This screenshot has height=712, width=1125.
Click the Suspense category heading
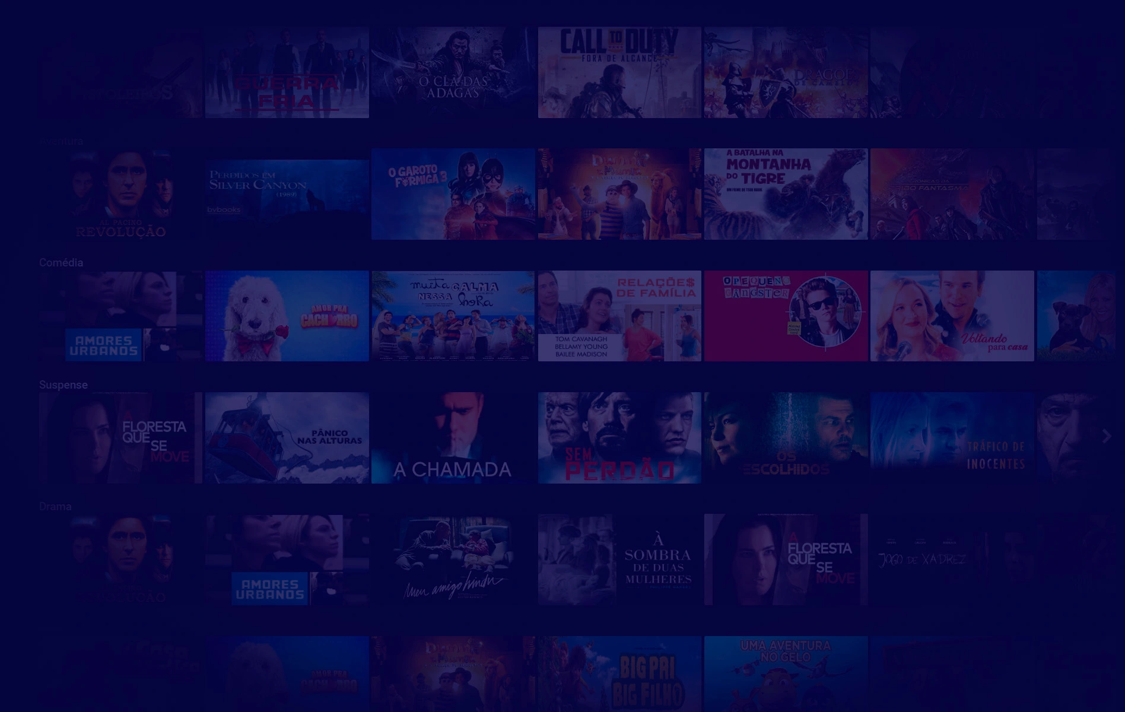click(x=63, y=385)
